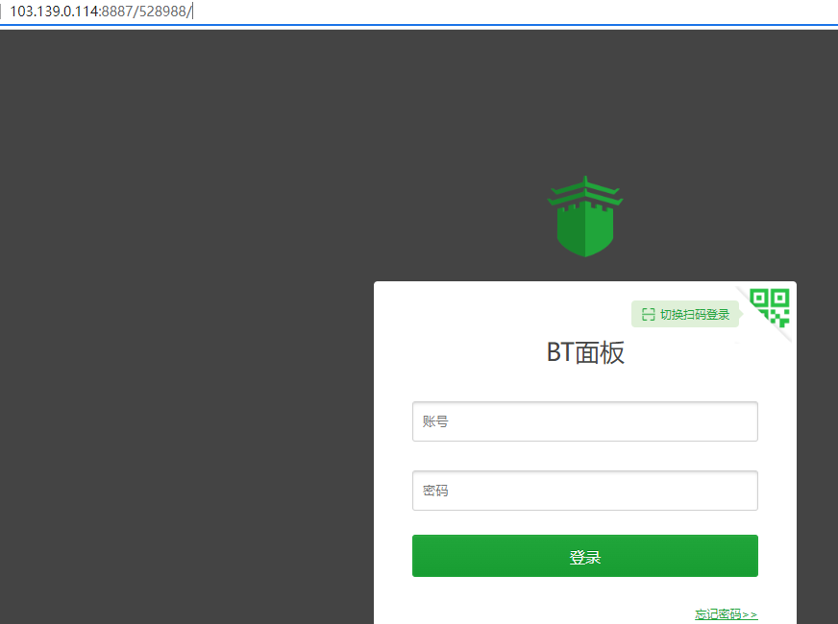Click the >> arrows after 忘记密码
The width and height of the screenshot is (838, 624).
point(751,614)
